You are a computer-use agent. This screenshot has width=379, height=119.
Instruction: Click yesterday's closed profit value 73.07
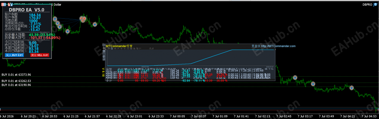[34, 46]
